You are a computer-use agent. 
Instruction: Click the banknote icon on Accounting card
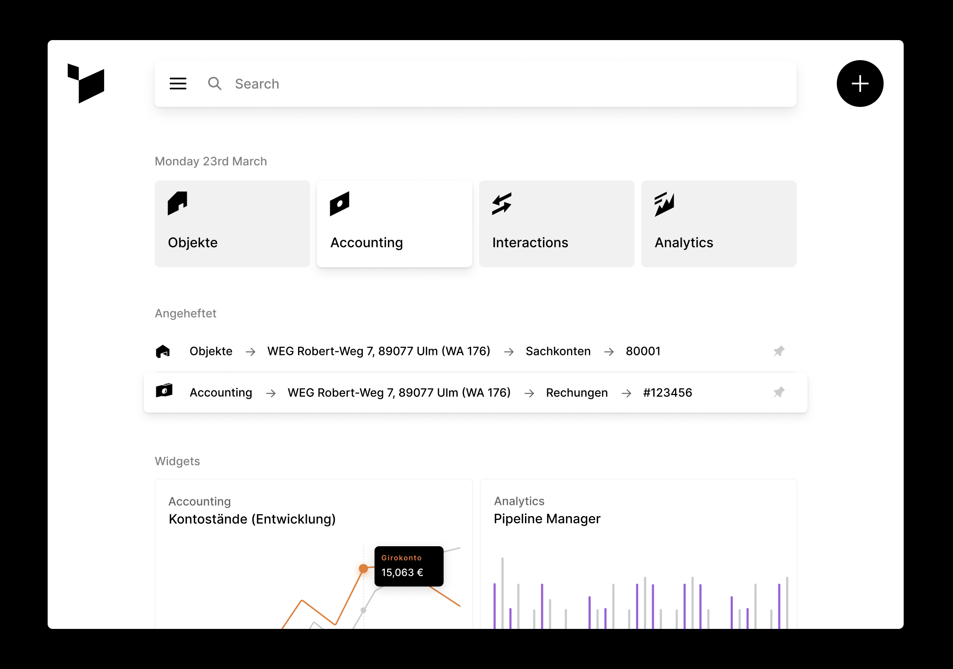pyautogui.click(x=339, y=204)
